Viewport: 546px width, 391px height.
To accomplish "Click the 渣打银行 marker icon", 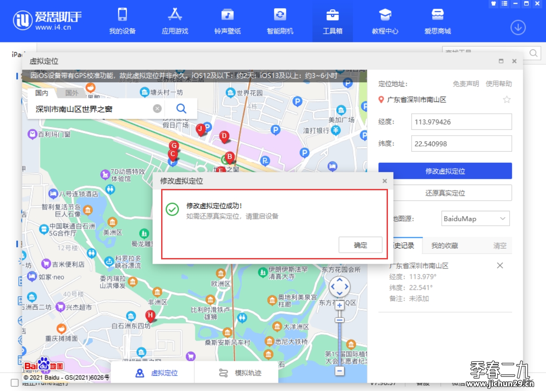I will [x=336, y=130].
